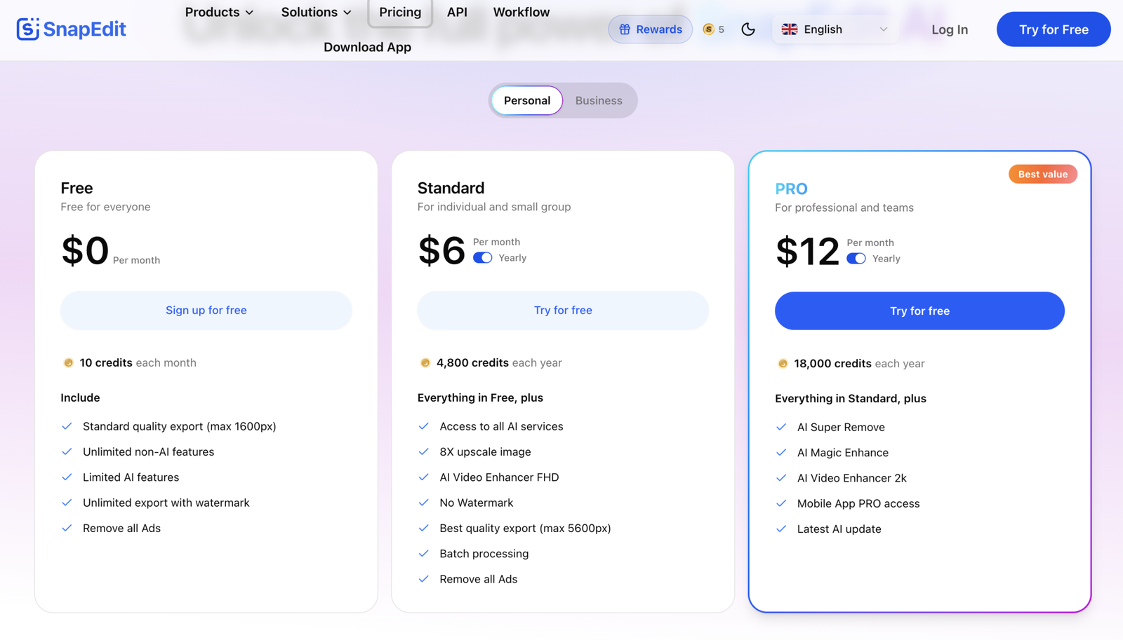Click checkmark beside No Watermark
The height and width of the screenshot is (640, 1123).
coord(423,503)
